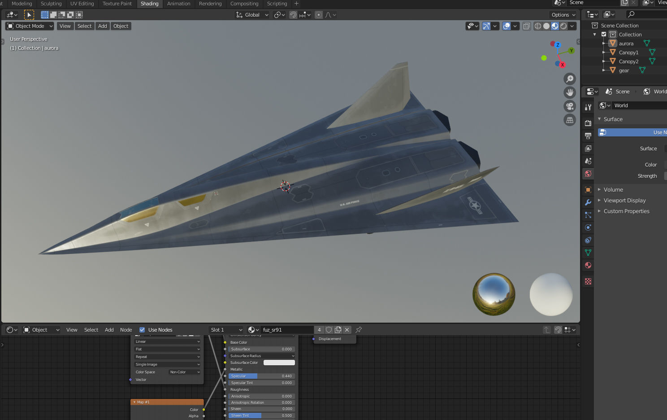Toggle Use Nodes checkbox

142,330
